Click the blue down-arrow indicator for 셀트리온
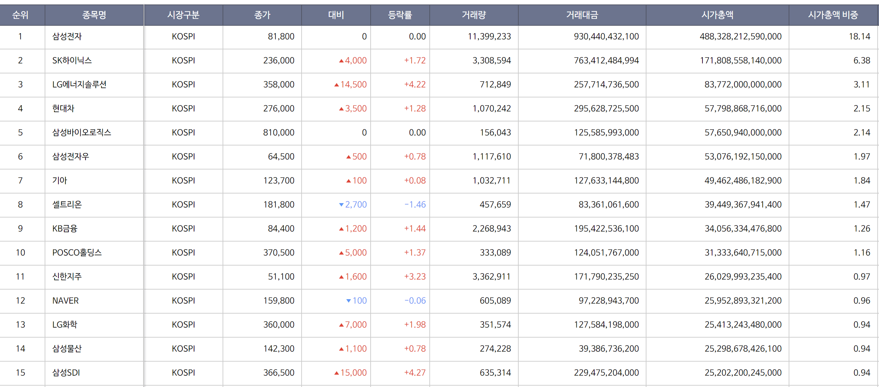The image size is (879, 387). 342,204
